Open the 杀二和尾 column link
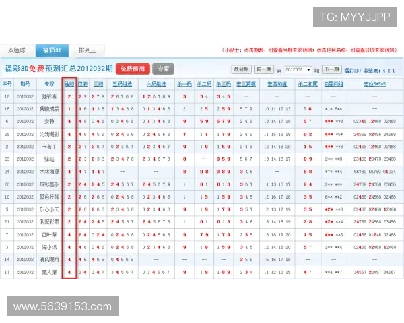 (x=308, y=84)
